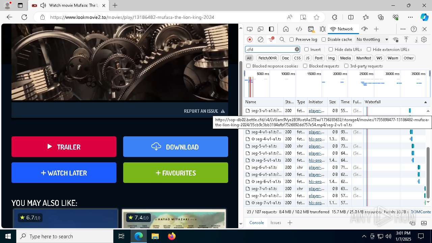432x243 pixels.
Task: Check Blocked response cookies
Action: [x=248, y=66]
